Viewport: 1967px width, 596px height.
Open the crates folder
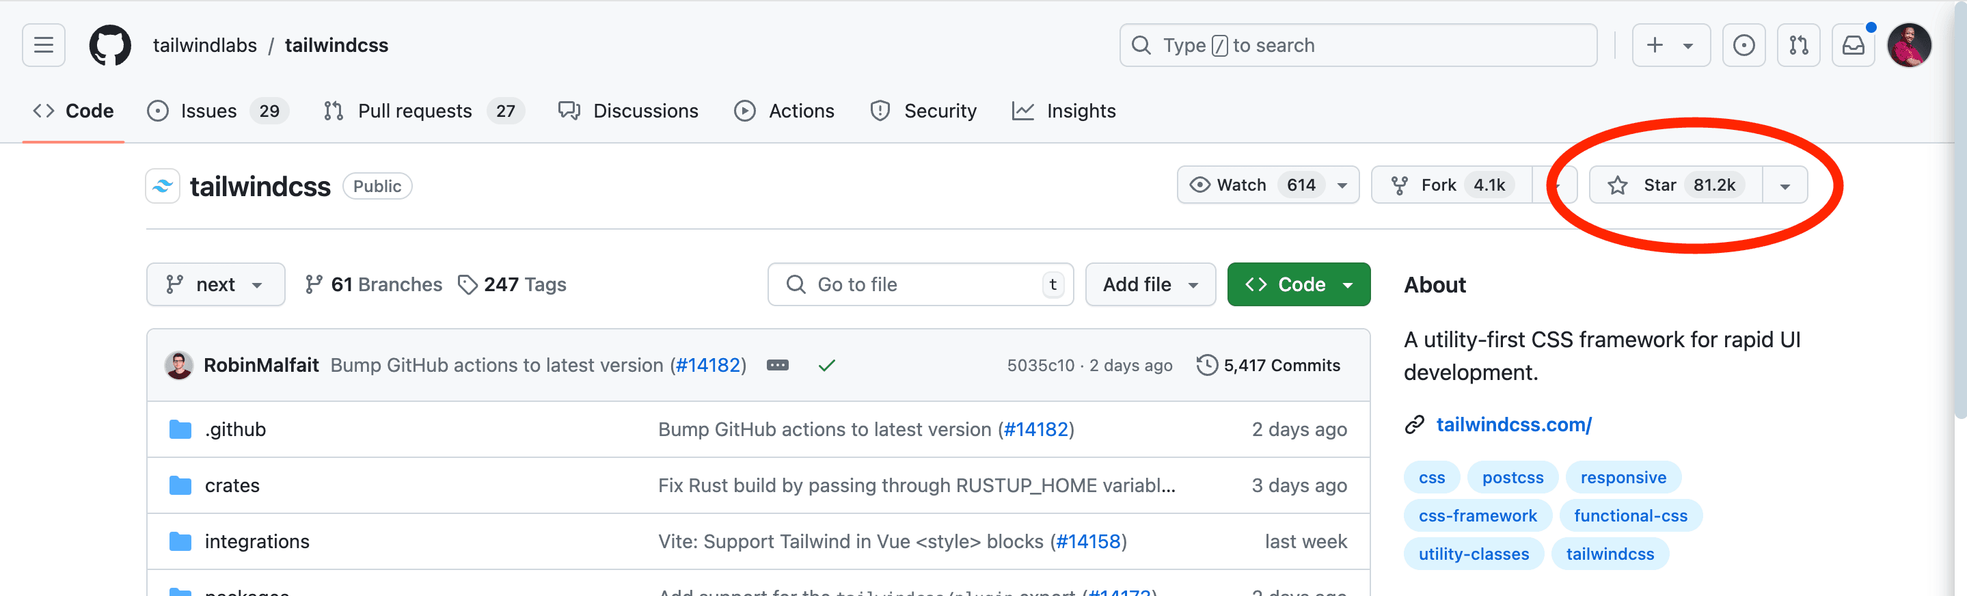[232, 485]
